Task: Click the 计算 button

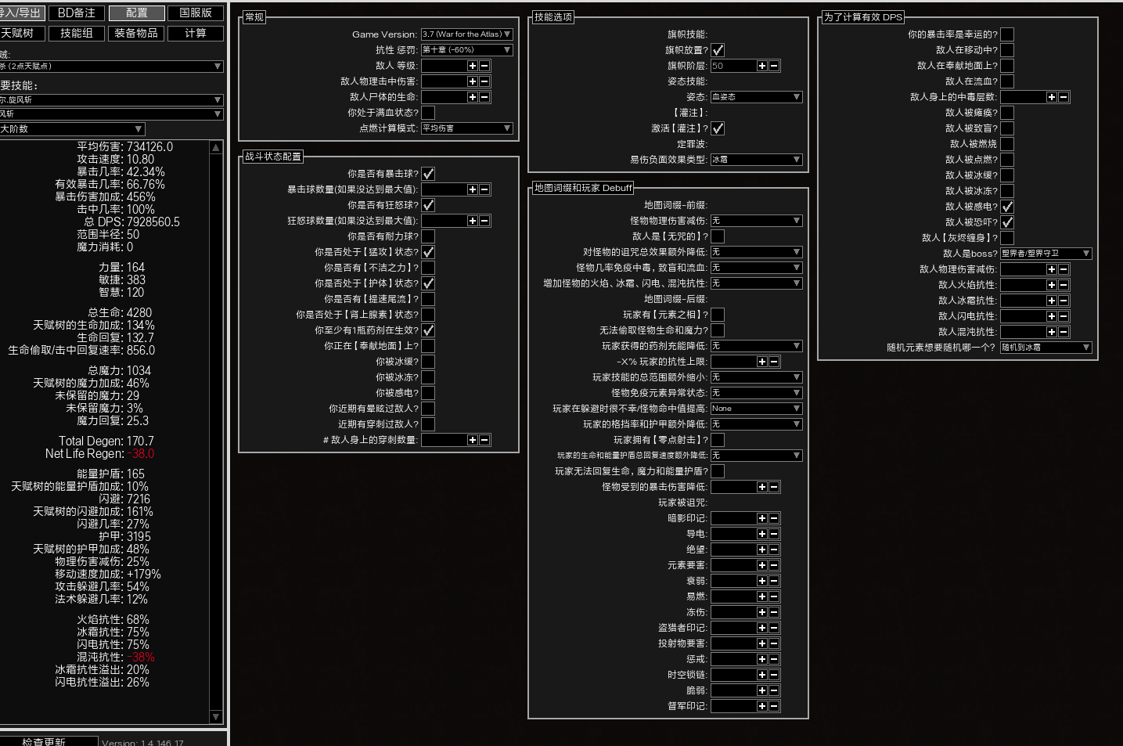Action: [x=196, y=33]
